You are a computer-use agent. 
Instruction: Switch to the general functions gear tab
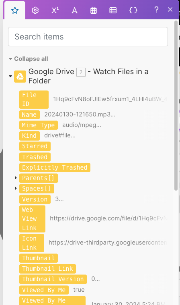coord(35,10)
